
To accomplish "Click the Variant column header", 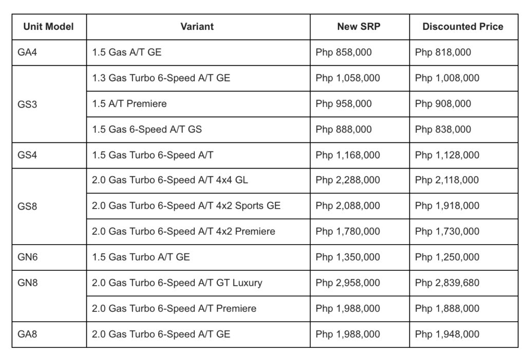I will pos(198,27).
